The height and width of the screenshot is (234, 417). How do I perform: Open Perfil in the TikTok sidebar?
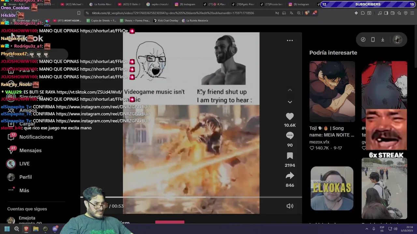pyautogui.click(x=20, y=177)
